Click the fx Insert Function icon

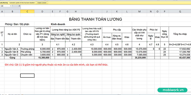click(x=19, y=6)
